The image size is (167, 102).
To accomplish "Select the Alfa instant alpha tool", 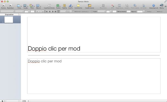I will click(112, 6).
